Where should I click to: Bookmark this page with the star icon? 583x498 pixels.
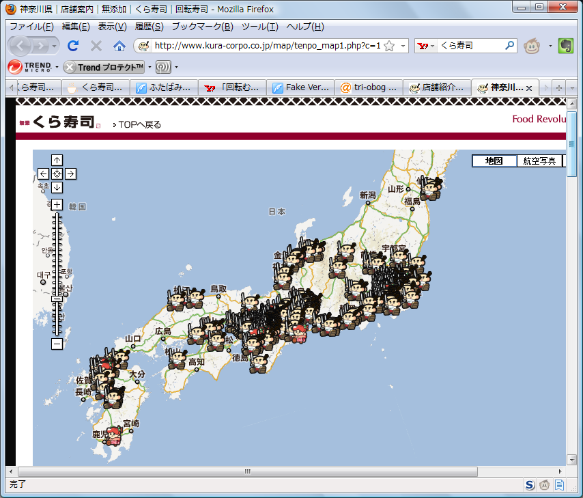389,46
